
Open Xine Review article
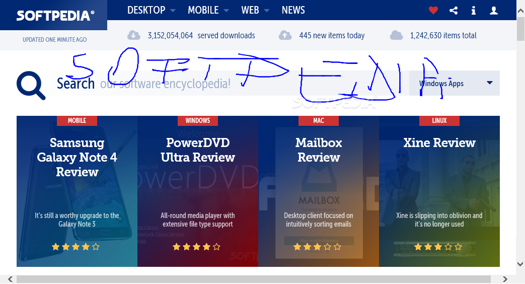pyautogui.click(x=439, y=143)
